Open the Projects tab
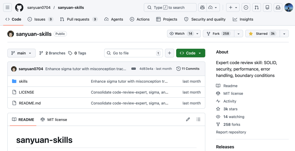 (167, 19)
